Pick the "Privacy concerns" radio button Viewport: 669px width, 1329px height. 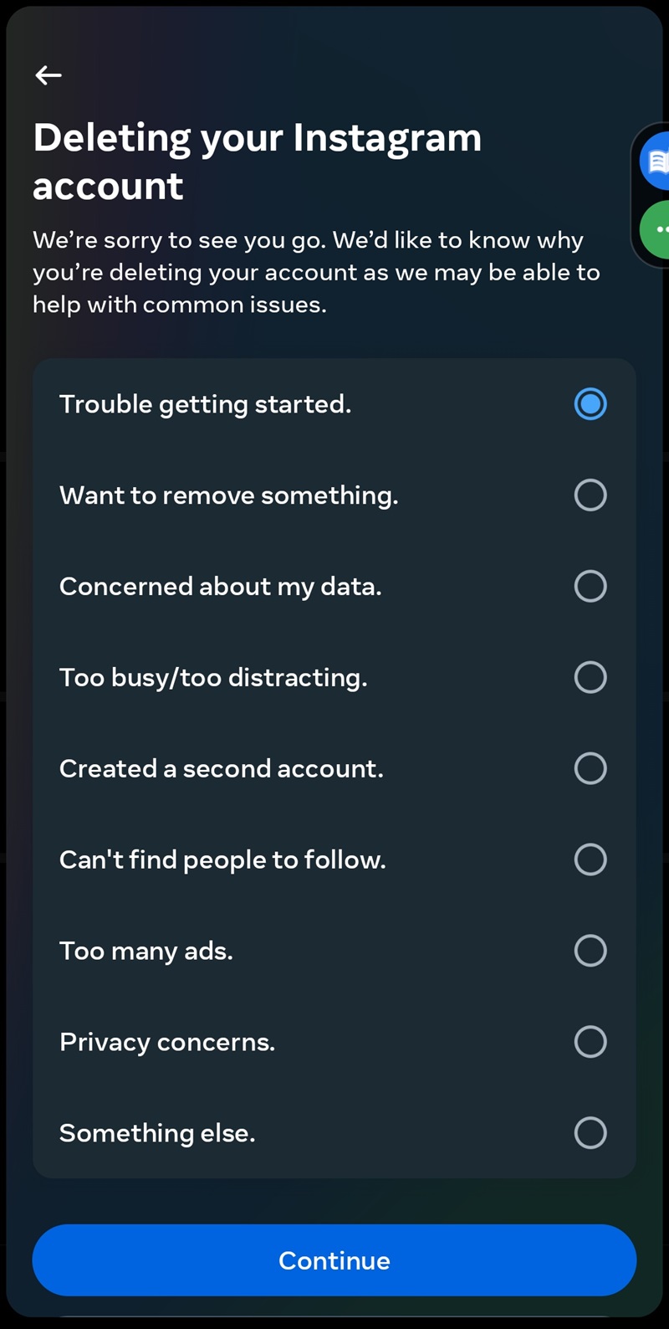coord(590,1042)
